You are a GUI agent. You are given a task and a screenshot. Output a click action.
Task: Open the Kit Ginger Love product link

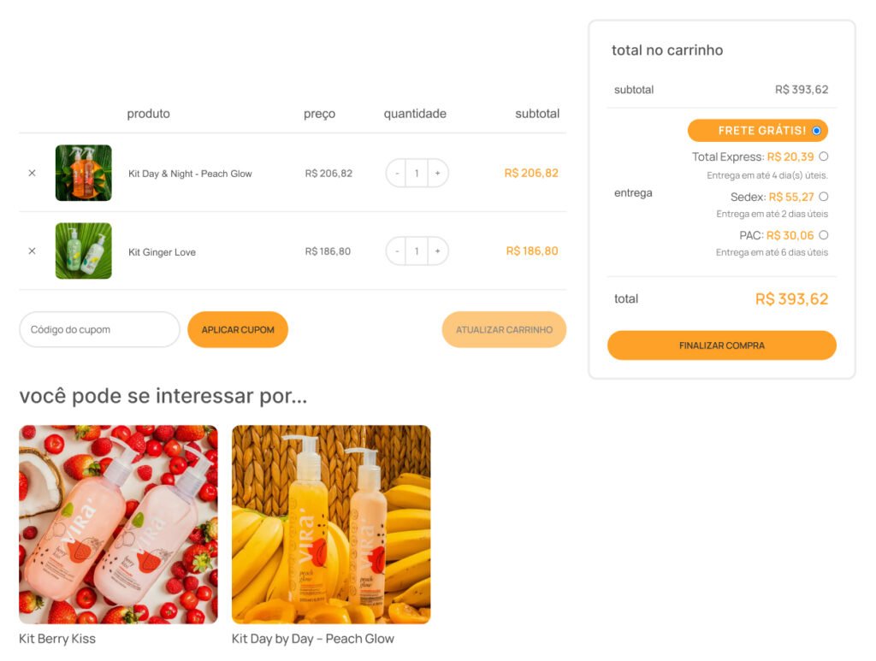pos(162,252)
